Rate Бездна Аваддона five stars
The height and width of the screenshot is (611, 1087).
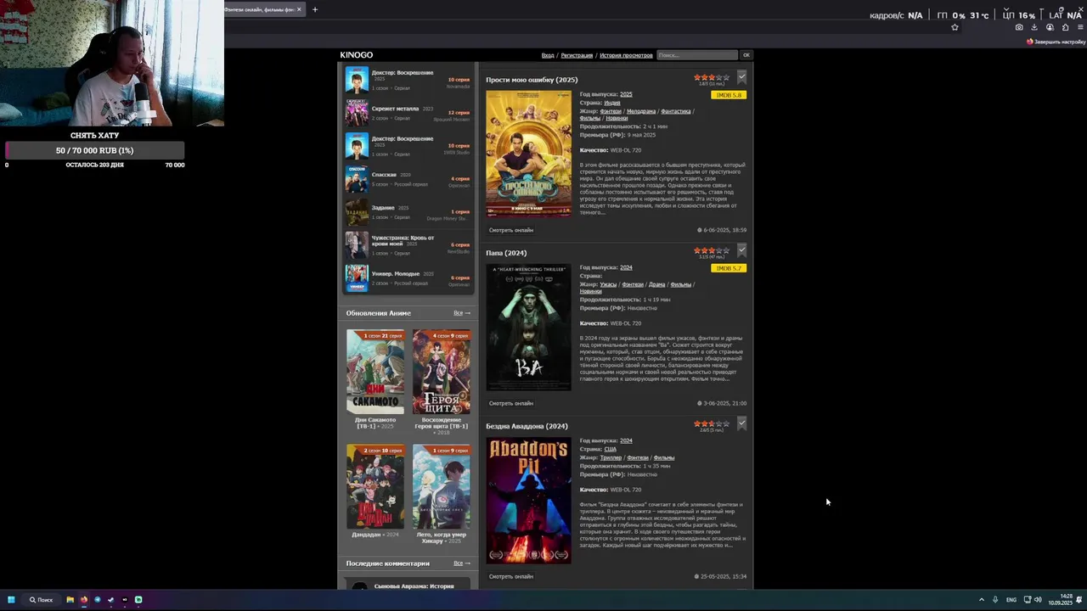[x=726, y=423]
